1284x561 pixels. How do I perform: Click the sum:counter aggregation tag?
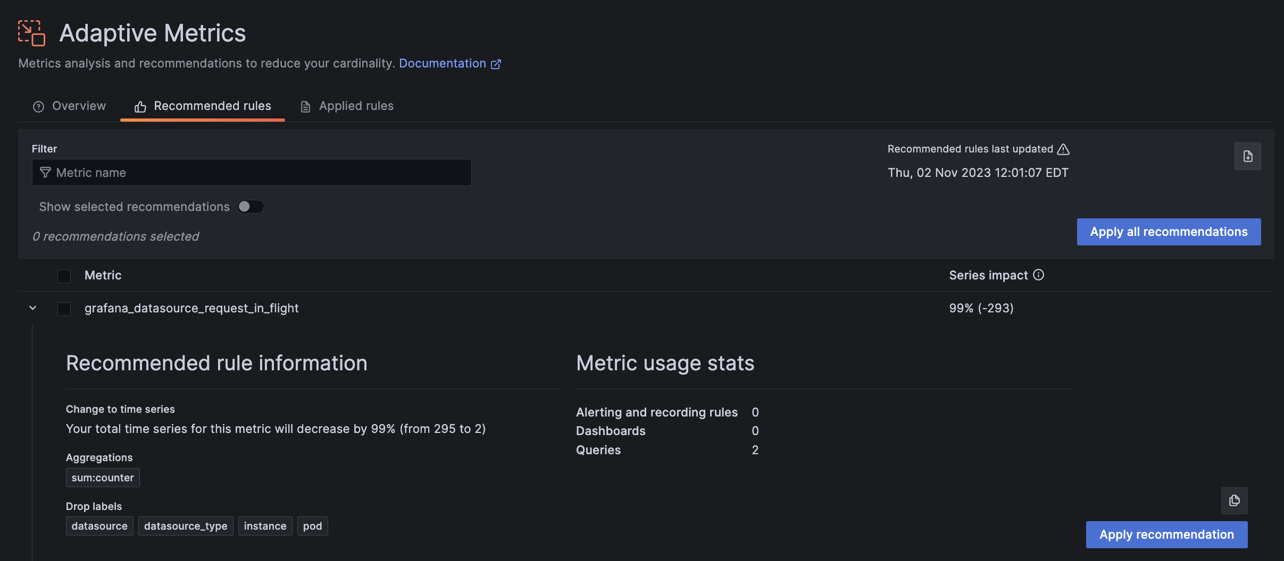[x=103, y=478]
